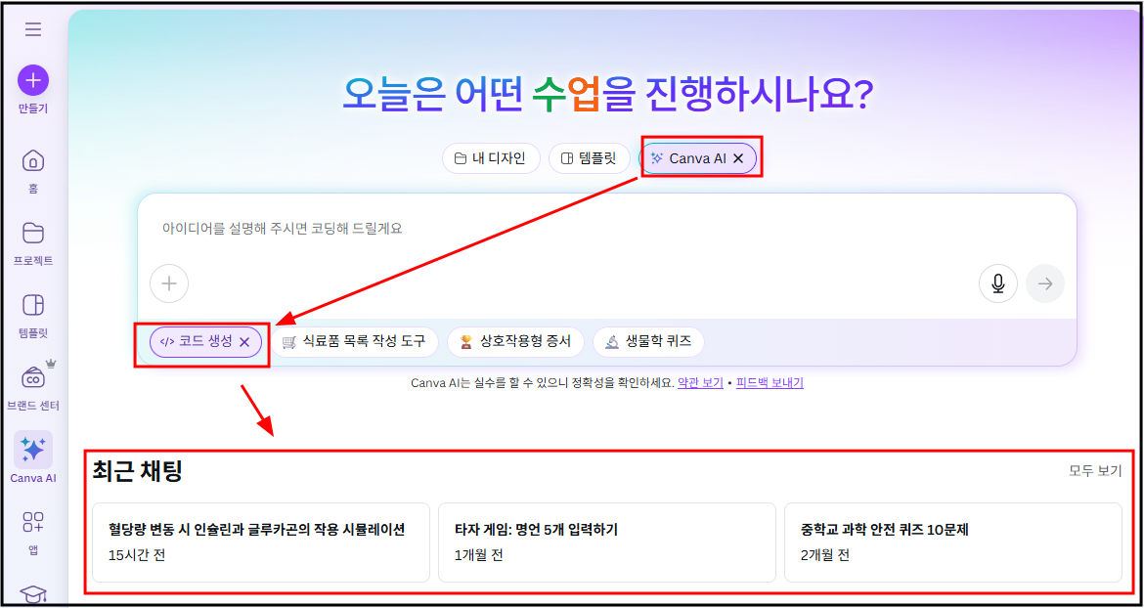Click the 최근 채팅 heading
The image size is (1144, 608).
click(137, 472)
